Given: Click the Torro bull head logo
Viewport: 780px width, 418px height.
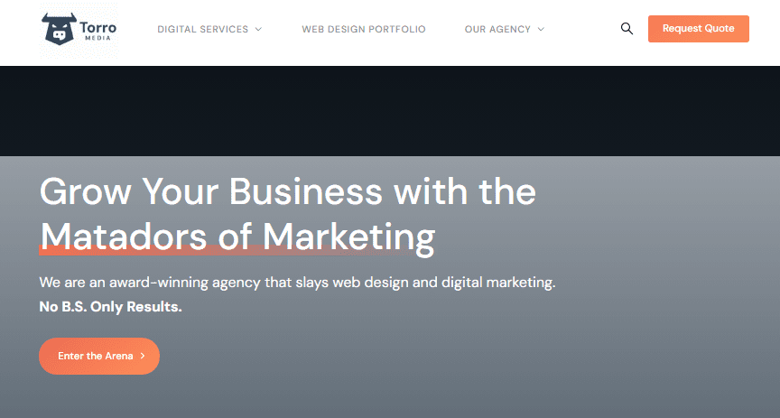Looking at the screenshot, I should (x=60, y=29).
